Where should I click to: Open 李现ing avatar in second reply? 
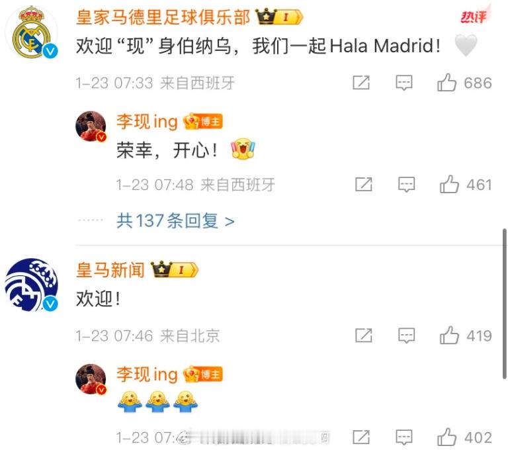tap(91, 379)
